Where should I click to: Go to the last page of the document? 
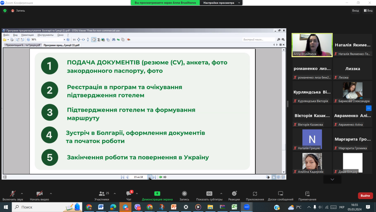pyautogui.click(x=154, y=177)
